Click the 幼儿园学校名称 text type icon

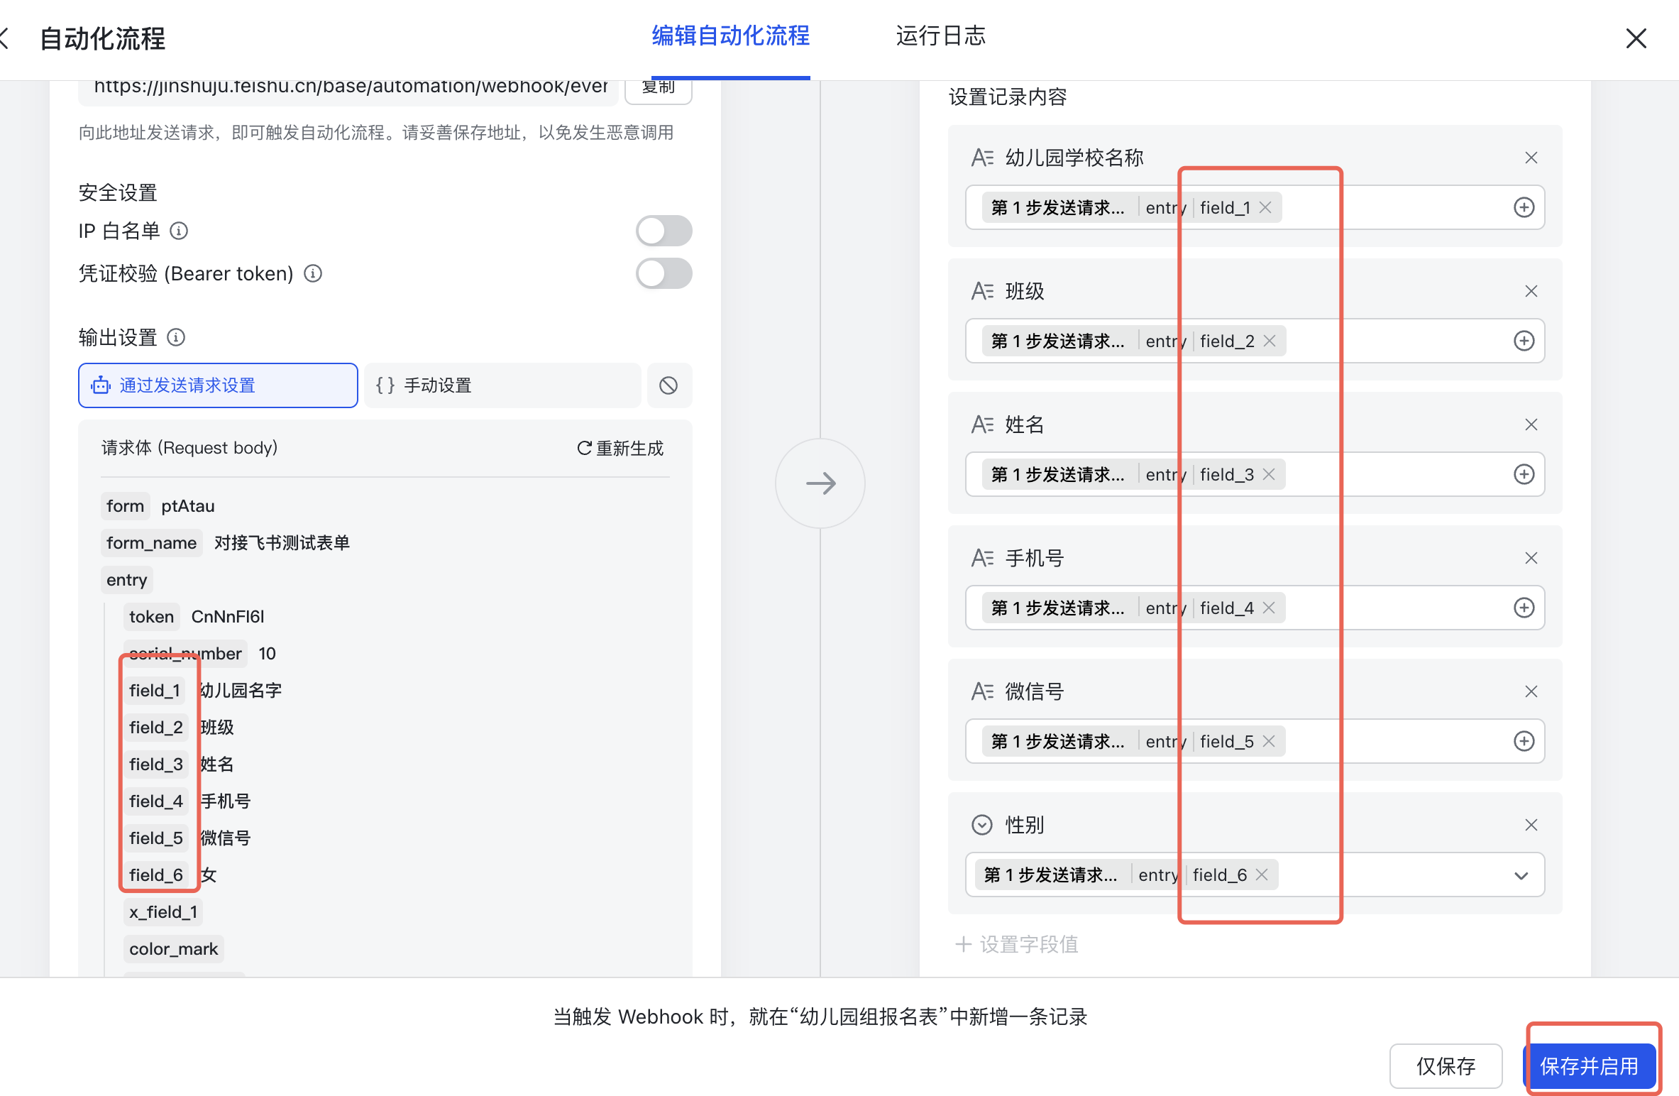(982, 158)
